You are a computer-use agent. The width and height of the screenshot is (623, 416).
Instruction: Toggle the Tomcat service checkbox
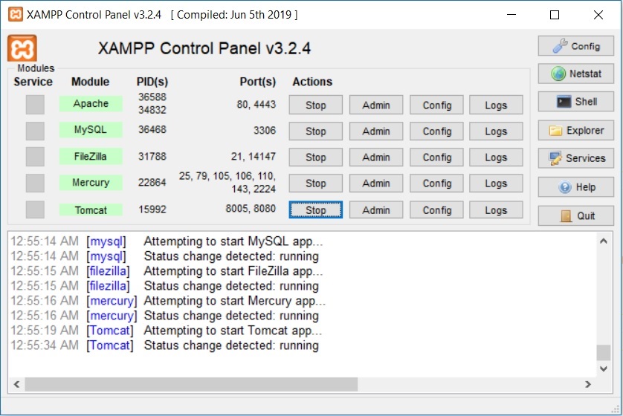click(35, 209)
